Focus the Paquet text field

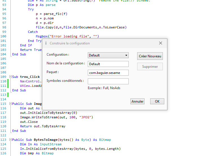(108, 73)
